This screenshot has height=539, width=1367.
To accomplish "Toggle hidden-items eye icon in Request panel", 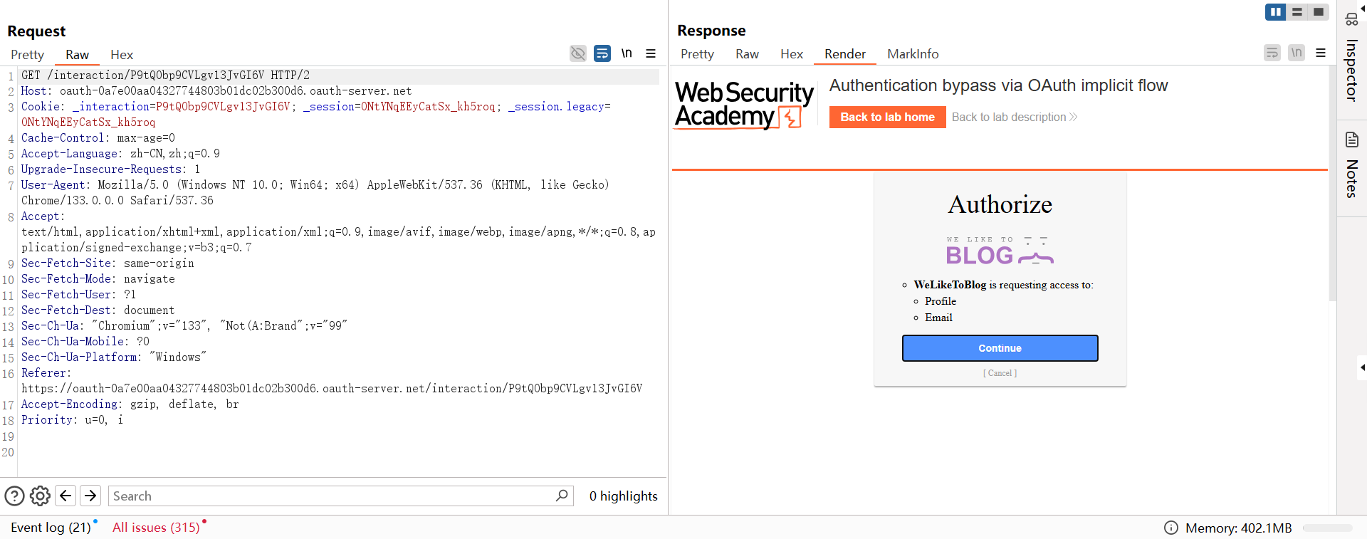I will tap(578, 53).
